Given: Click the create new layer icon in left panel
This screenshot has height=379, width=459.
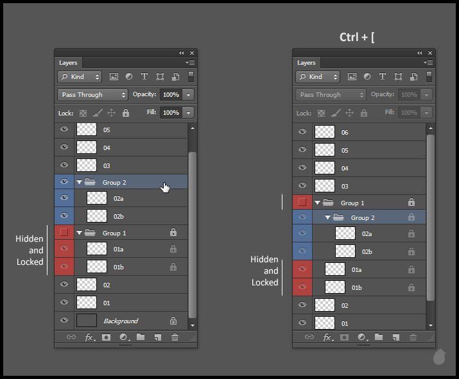Looking at the screenshot, I should click(157, 337).
